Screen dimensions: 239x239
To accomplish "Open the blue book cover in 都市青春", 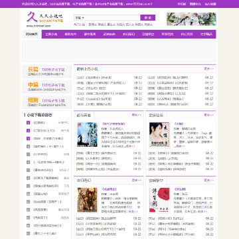I will pyautogui.click(x=87, y=134).
